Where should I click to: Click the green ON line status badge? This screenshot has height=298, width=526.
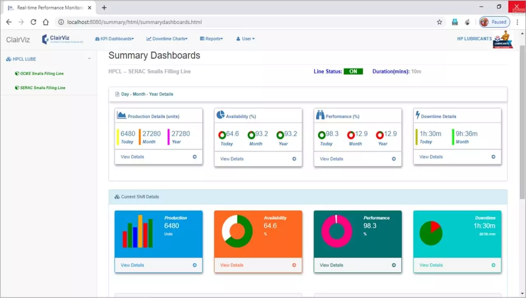pyautogui.click(x=353, y=72)
